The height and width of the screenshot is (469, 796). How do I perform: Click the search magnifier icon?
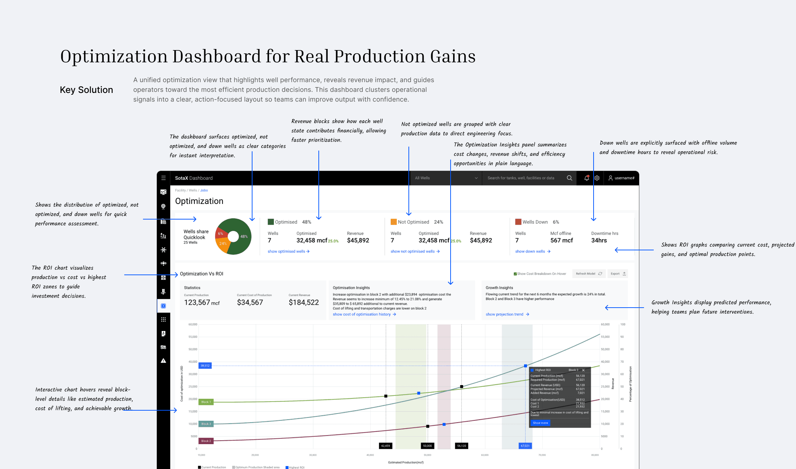point(569,178)
